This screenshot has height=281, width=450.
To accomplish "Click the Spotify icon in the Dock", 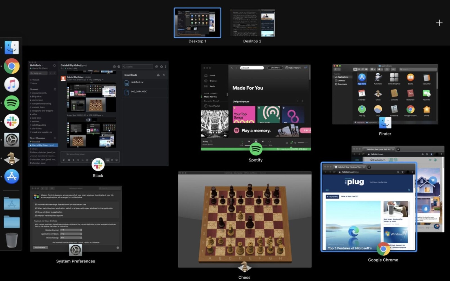I will [x=12, y=103].
